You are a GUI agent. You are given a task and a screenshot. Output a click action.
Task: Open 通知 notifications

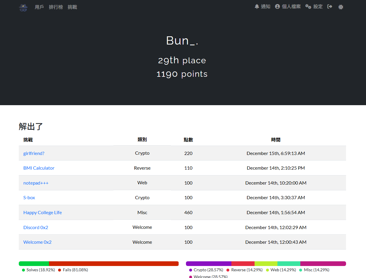(262, 6)
